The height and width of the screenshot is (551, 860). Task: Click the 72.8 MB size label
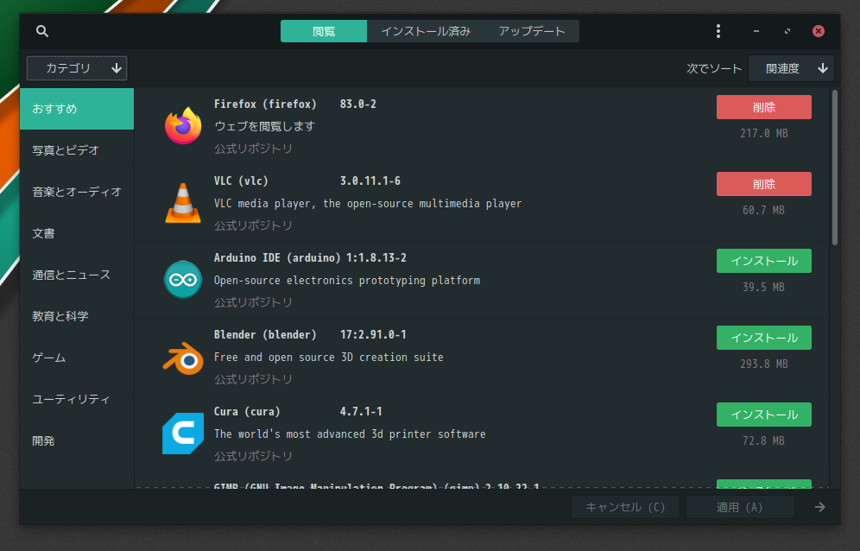[x=763, y=440]
